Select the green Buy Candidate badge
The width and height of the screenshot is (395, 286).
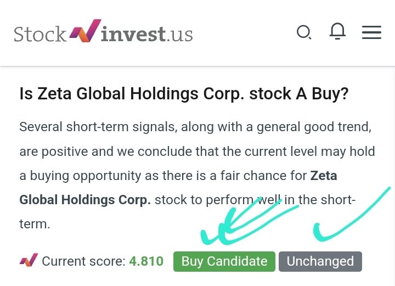224,261
